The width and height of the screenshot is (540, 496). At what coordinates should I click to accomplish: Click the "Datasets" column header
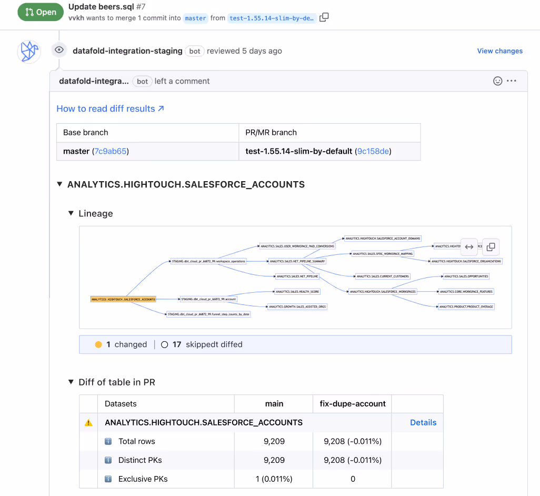121,404
